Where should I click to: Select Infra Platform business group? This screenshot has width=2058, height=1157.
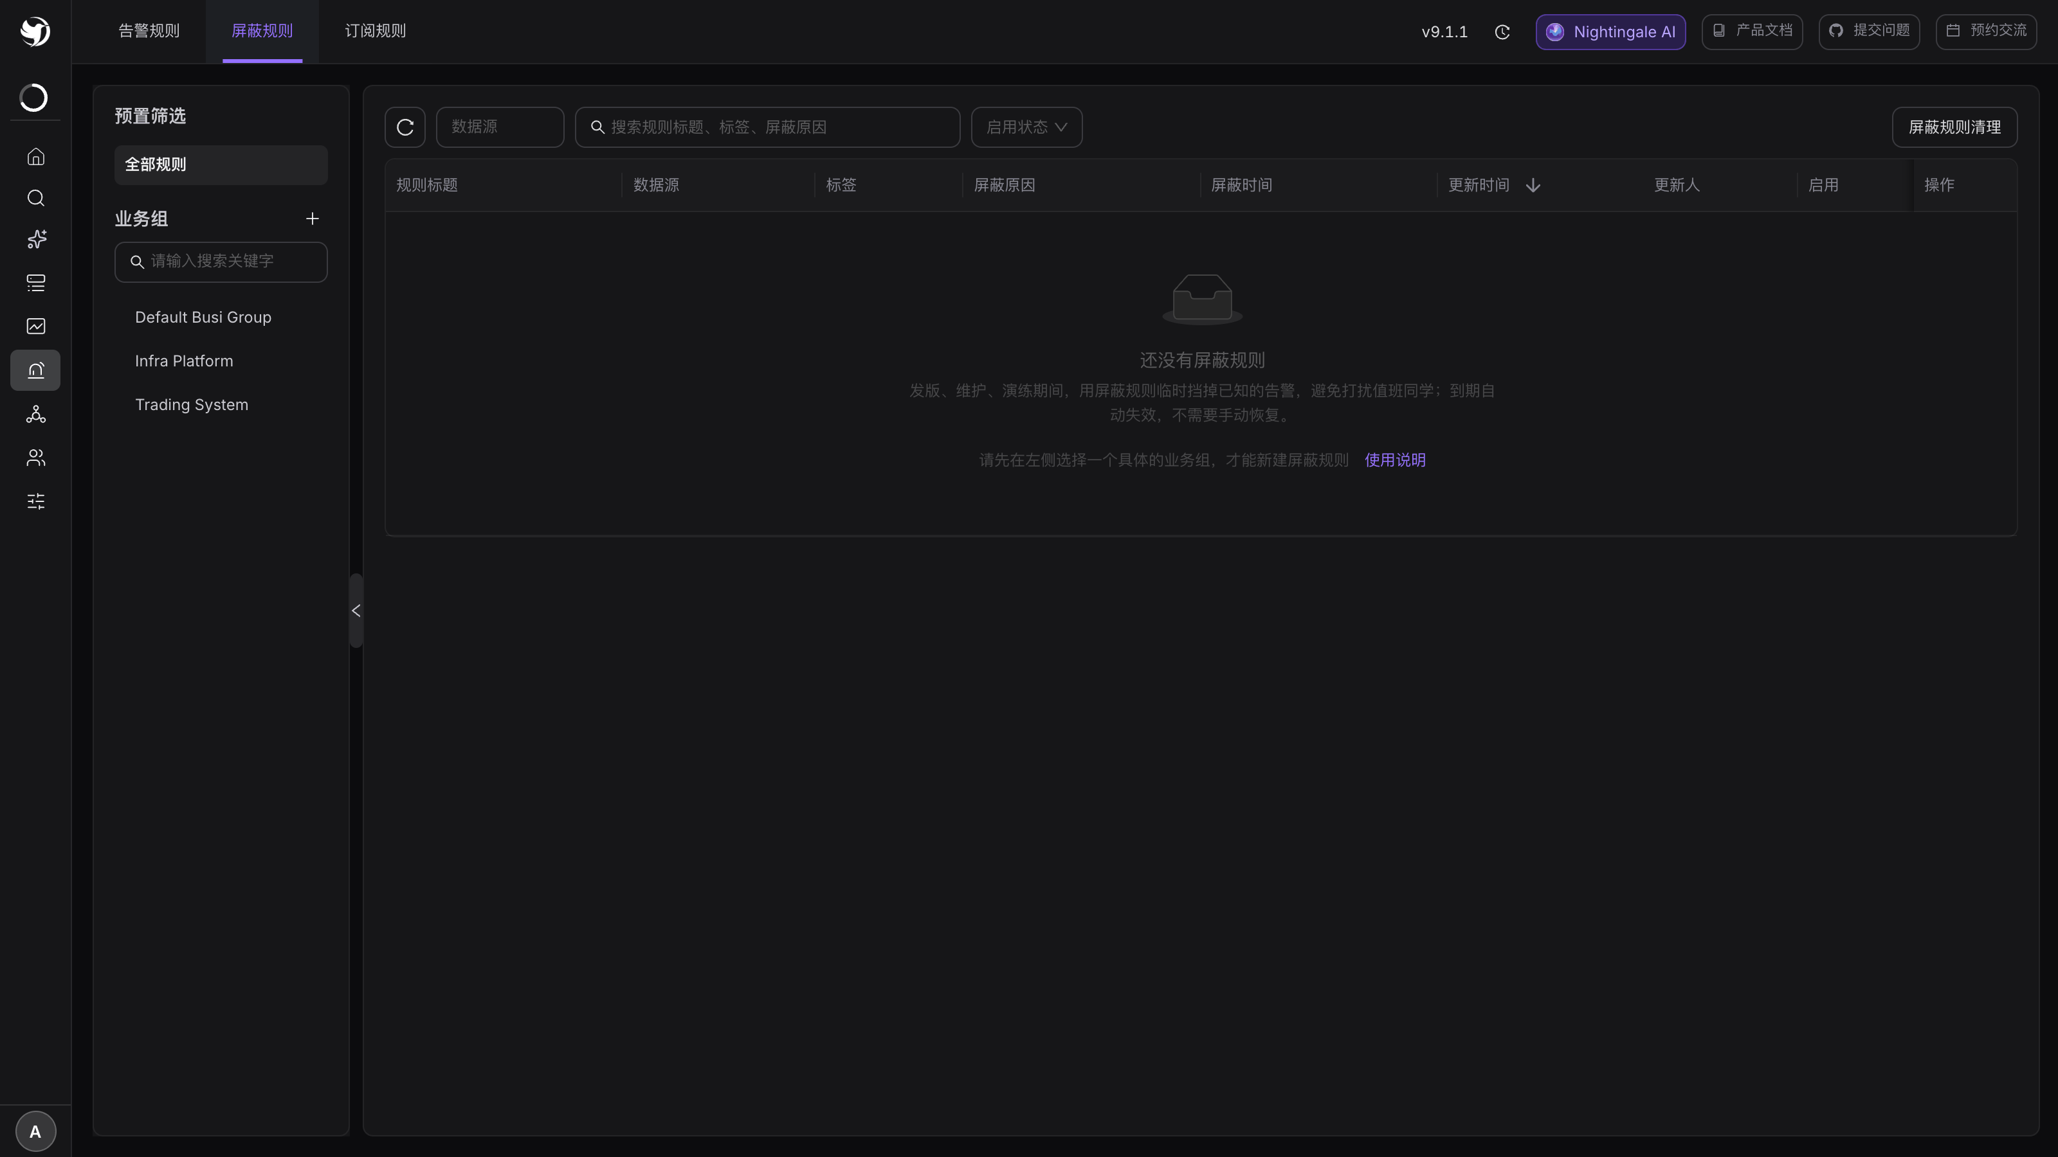184,361
